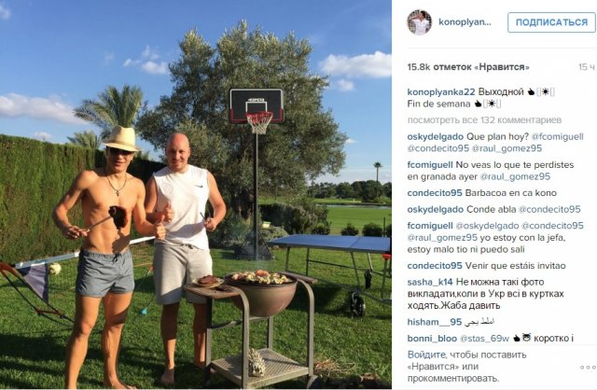Open the truncated konoplyan... username in header

tap(465, 22)
